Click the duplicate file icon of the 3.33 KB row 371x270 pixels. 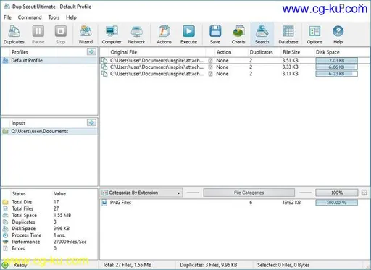(104, 67)
